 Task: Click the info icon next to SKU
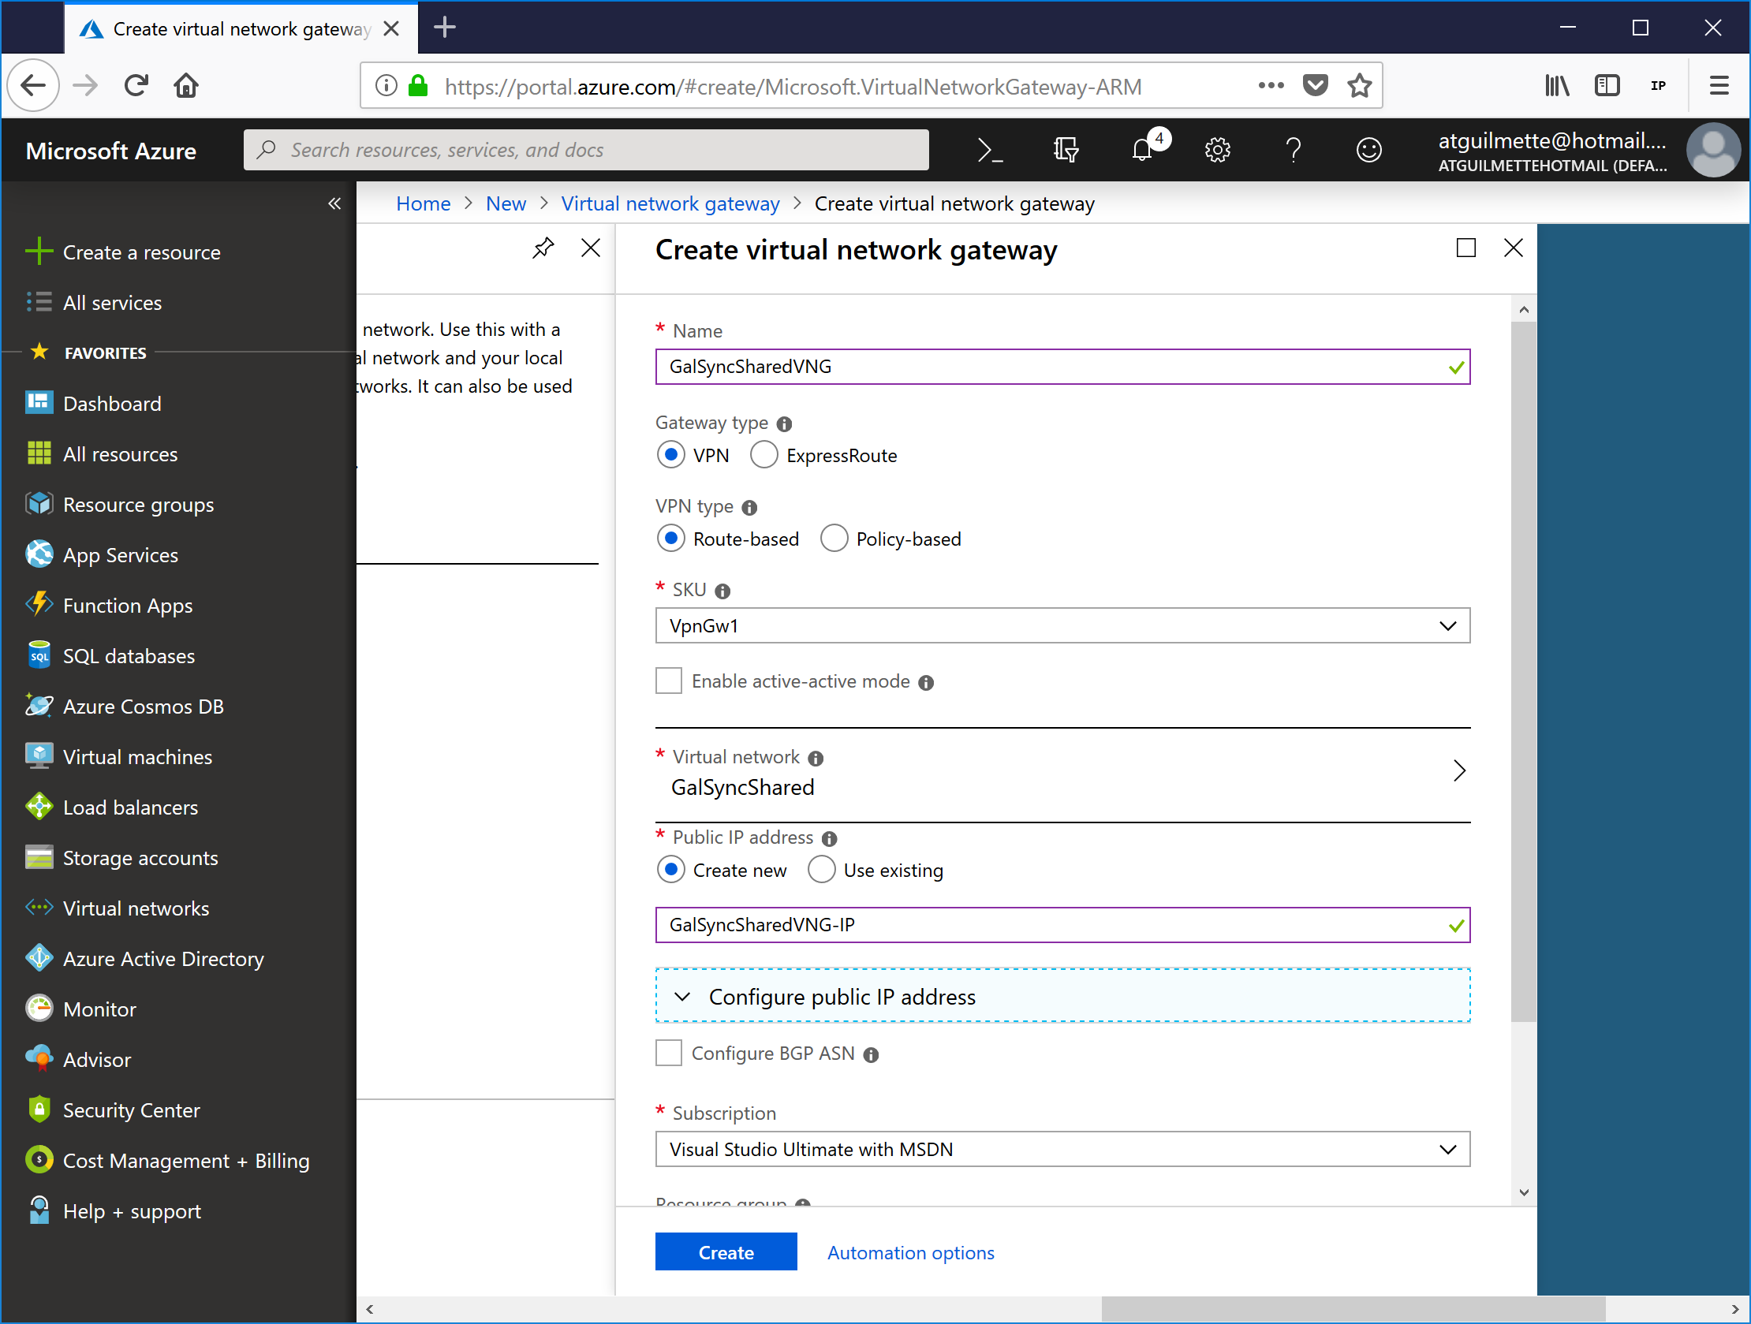point(722,591)
